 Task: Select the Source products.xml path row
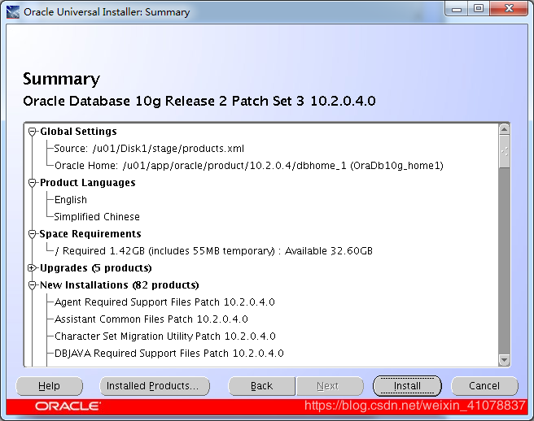click(149, 149)
